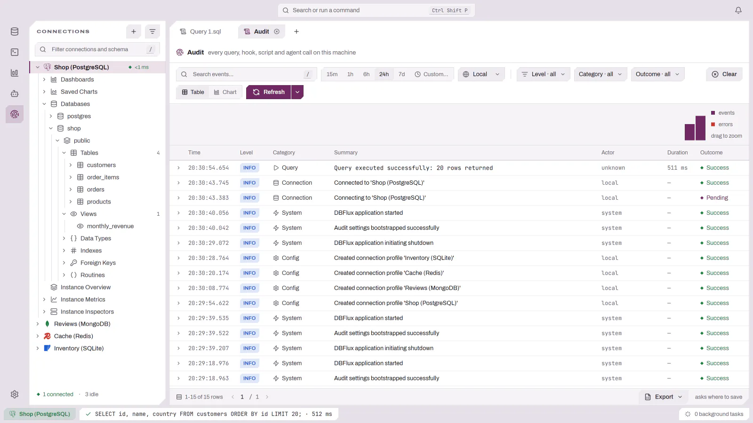Sort by the Time column header
Viewport: 753px width, 423px height.
tap(194, 153)
